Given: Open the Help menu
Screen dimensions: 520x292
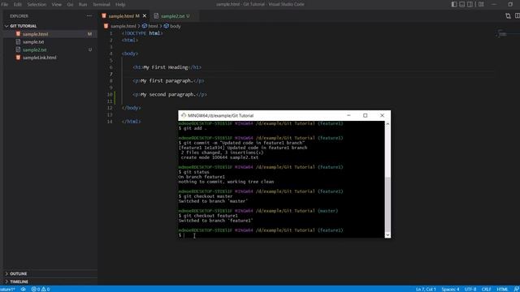Looking at the screenshot, I should 120,4.
